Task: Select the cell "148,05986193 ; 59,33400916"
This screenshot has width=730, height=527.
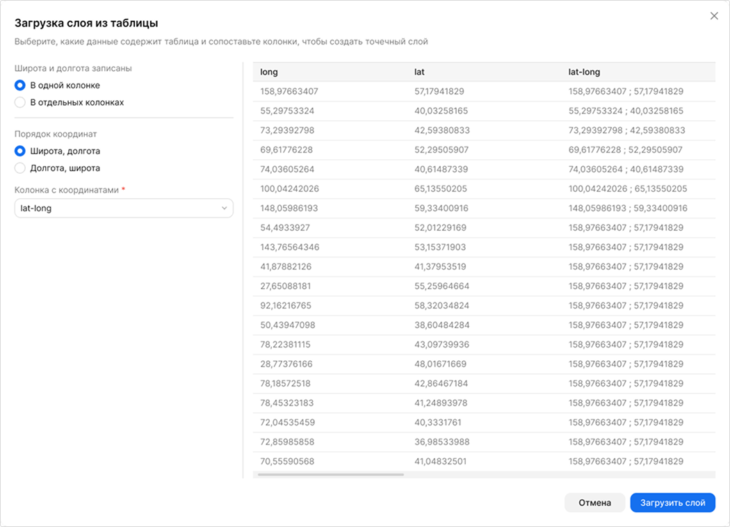Action: pos(628,208)
